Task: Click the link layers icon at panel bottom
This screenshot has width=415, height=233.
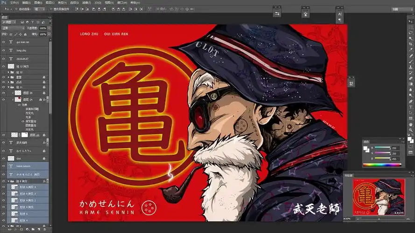Action: click(x=9, y=229)
